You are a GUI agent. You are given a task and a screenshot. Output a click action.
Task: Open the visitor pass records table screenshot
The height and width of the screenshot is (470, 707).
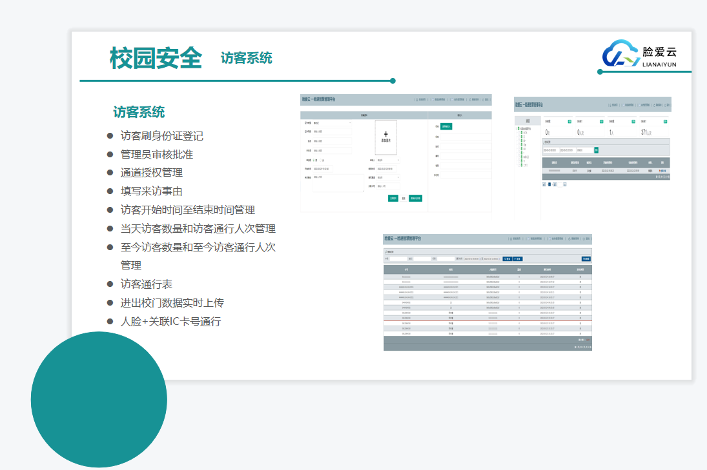(x=487, y=292)
